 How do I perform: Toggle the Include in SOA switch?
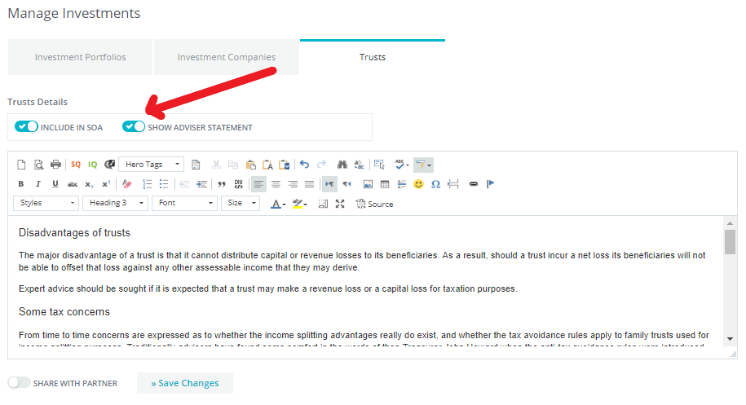tap(27, 127)
